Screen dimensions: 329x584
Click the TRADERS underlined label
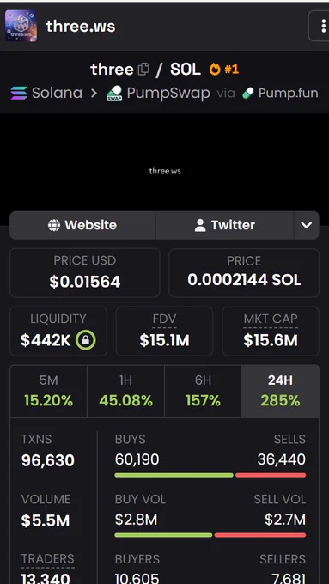tap(48, 559)
